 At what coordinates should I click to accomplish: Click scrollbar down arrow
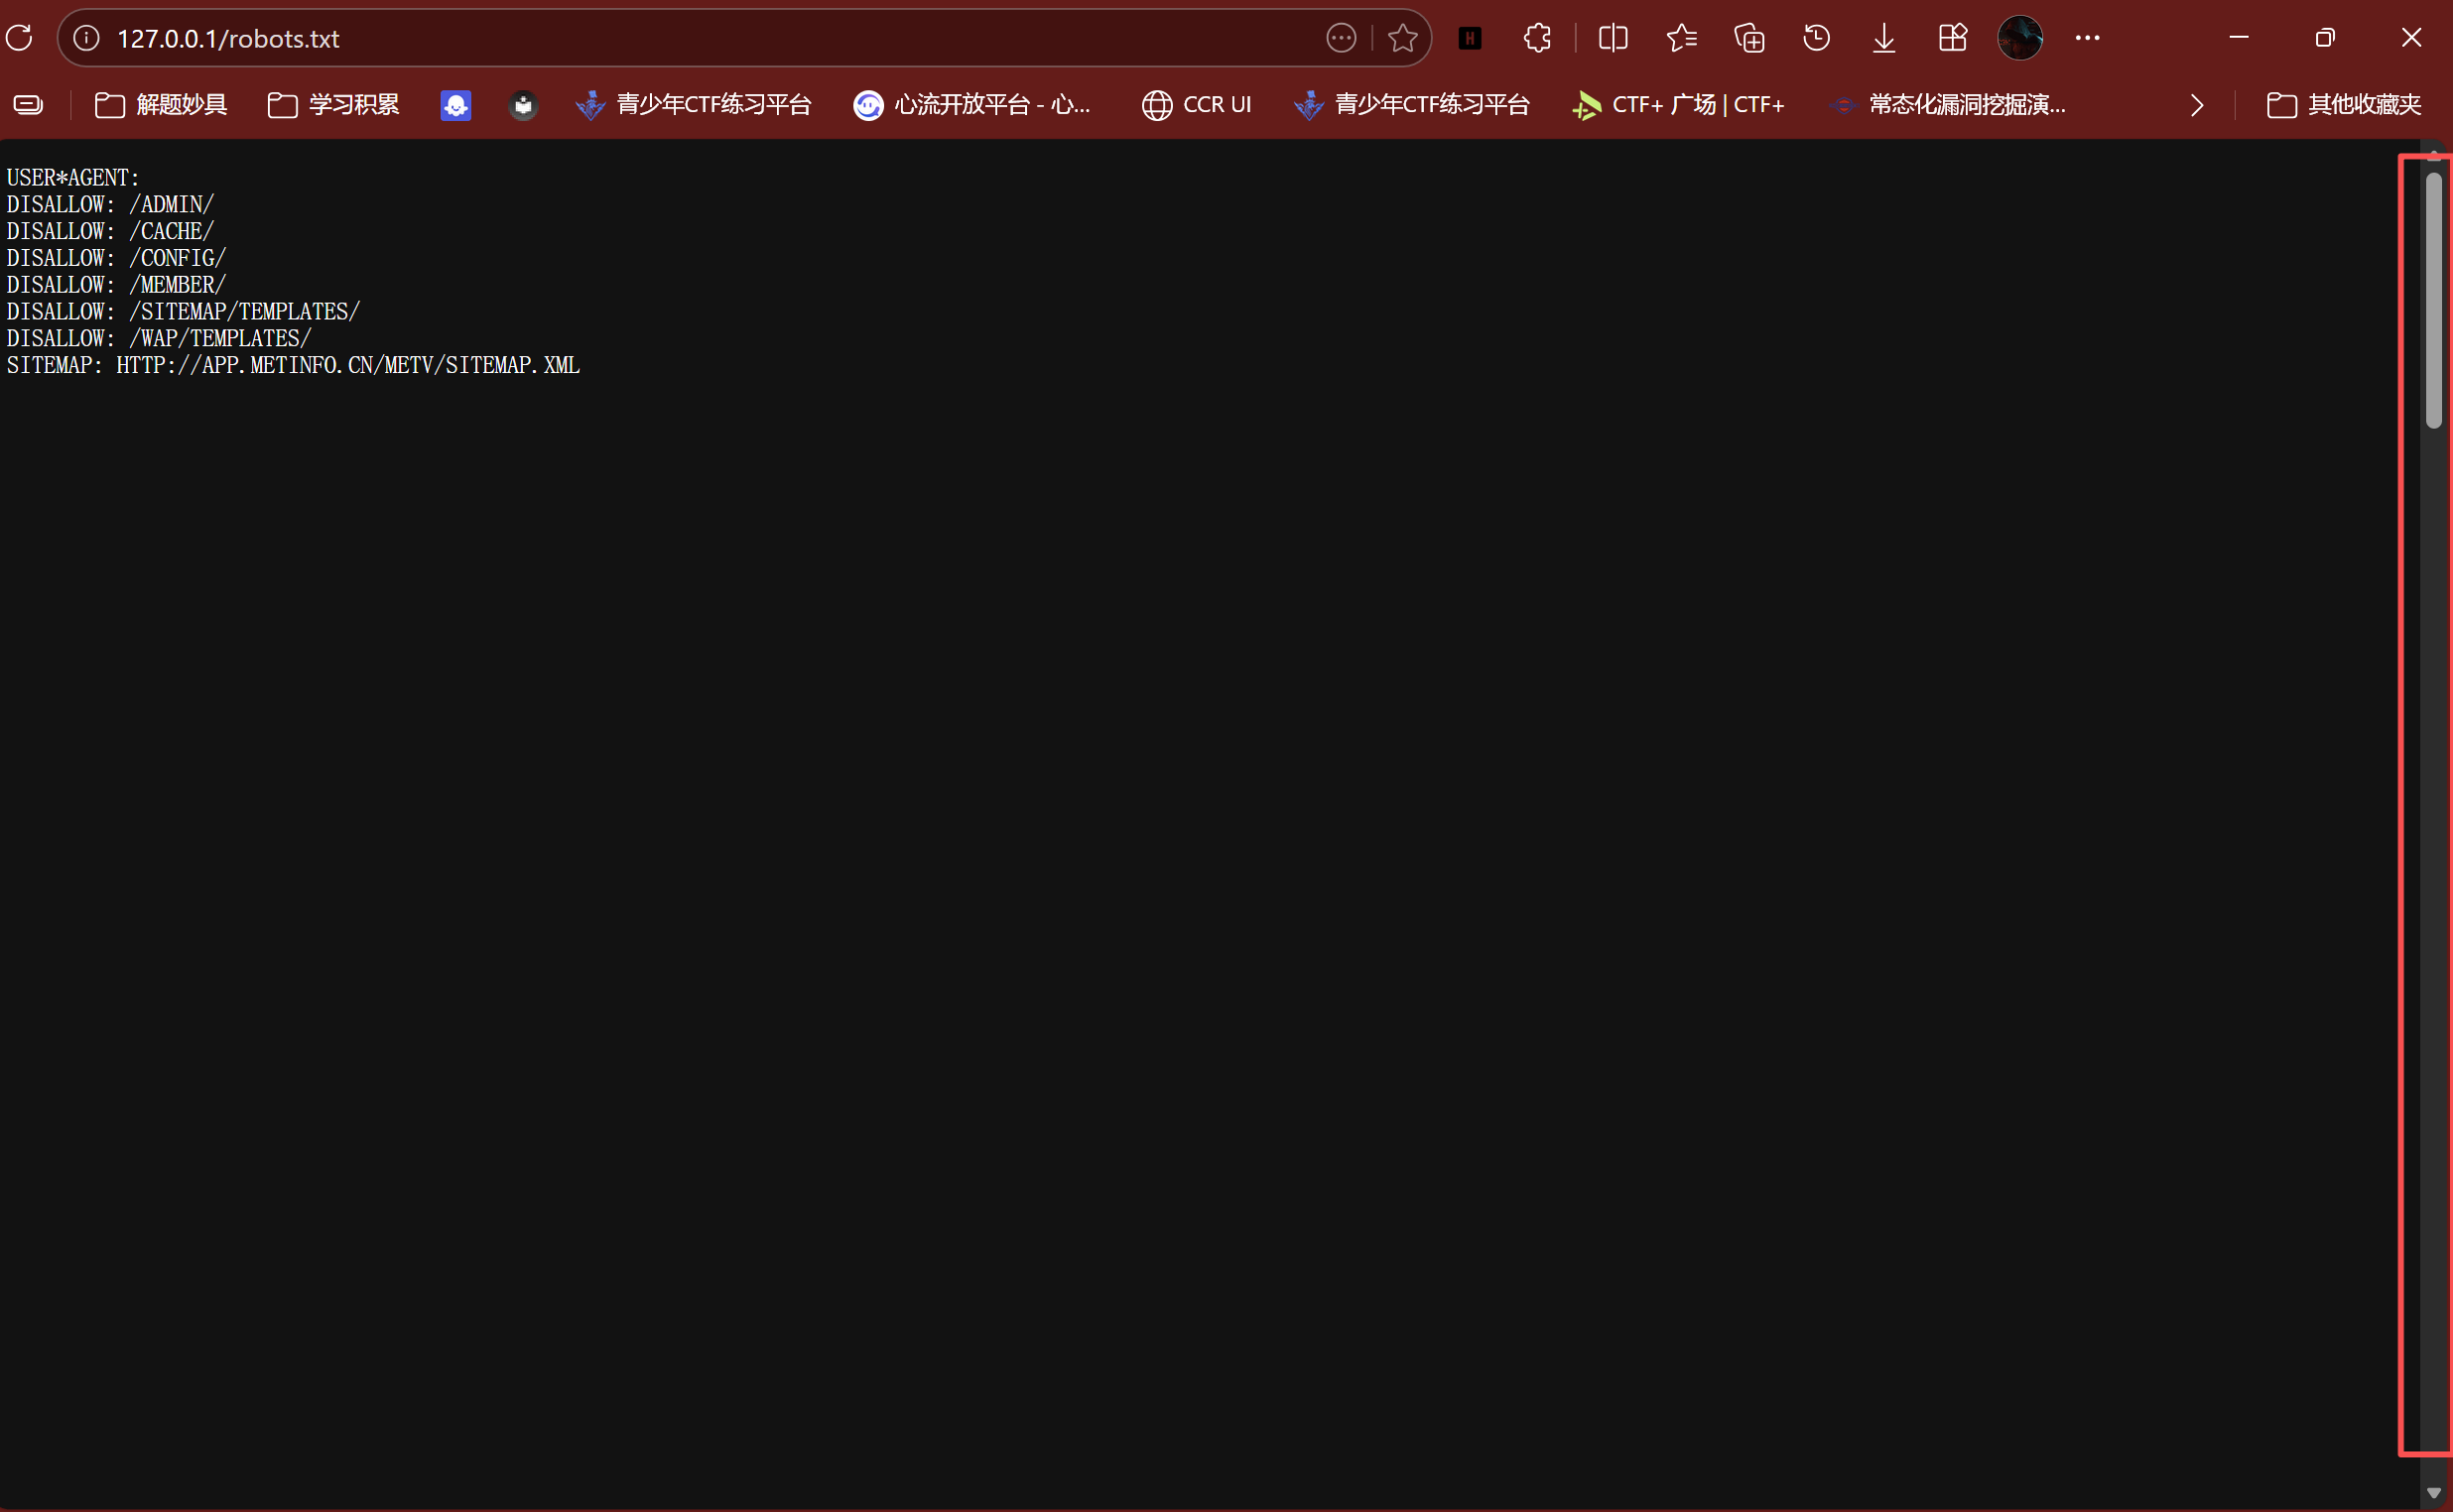pos(2433,1493)
